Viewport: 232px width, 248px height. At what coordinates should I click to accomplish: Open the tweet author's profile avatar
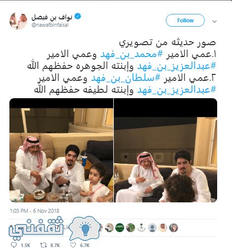(18, 21)
